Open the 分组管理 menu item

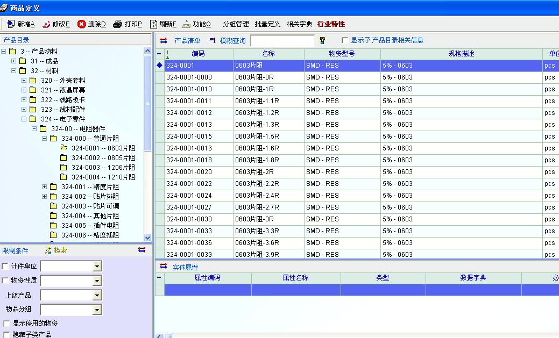pyautogui.click(x=236, y=24)
